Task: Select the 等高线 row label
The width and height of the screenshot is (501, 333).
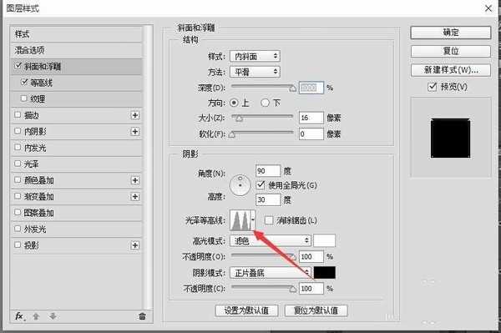Action: pos(41,83)
